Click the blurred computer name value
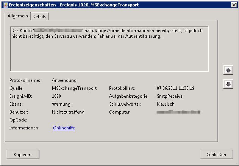239x166 pixels. click(178, 112)
